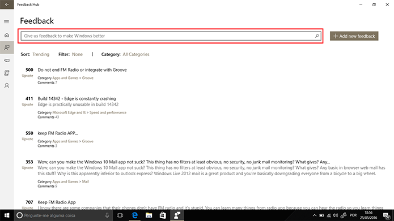Click the back arrow in title bar

pyautogui.click(x=7, y=5)
